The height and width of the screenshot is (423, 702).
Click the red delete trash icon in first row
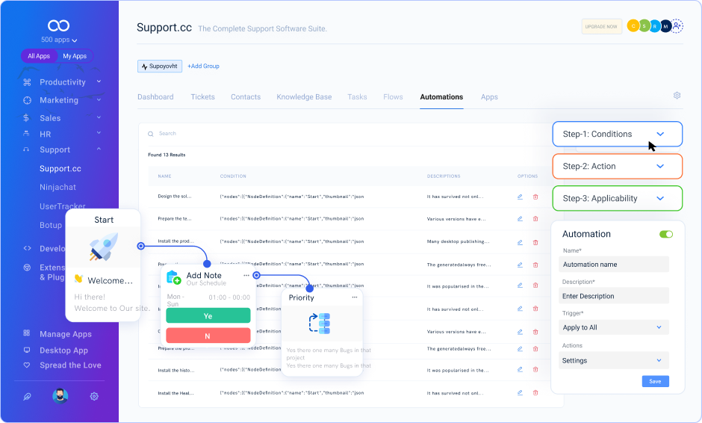tap(535, 197)
